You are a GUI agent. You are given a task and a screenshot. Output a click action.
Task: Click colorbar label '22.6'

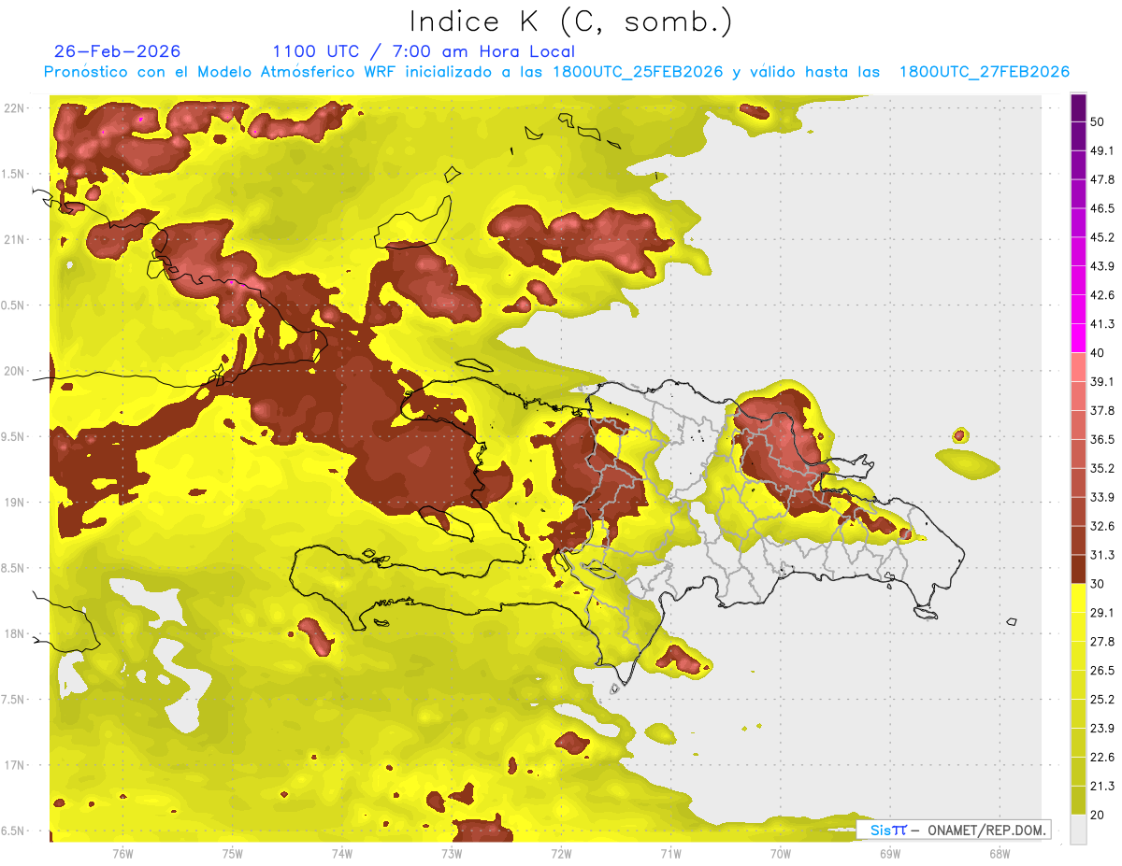[1102, 758]
